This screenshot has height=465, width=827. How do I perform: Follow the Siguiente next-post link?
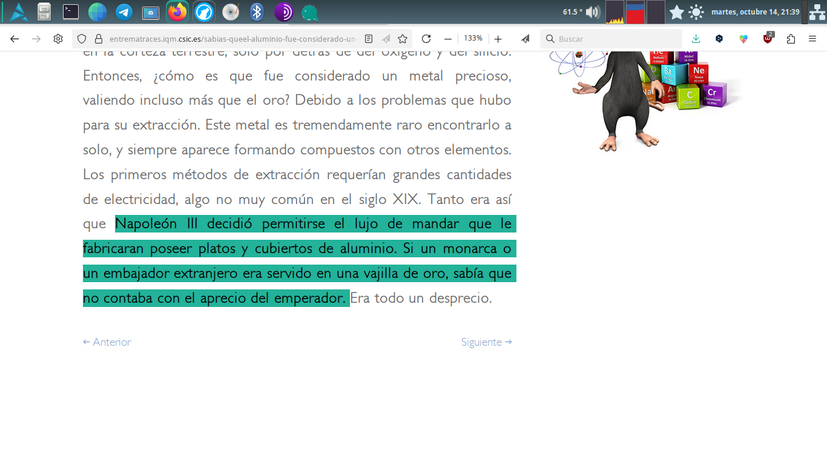pyautogui.click(x=487, y=342)
